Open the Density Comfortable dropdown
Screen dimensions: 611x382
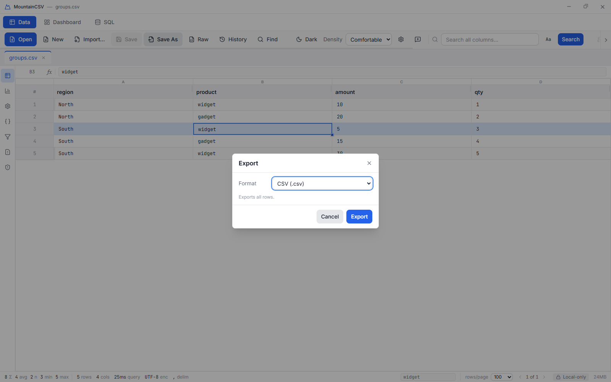pos(369,39)
